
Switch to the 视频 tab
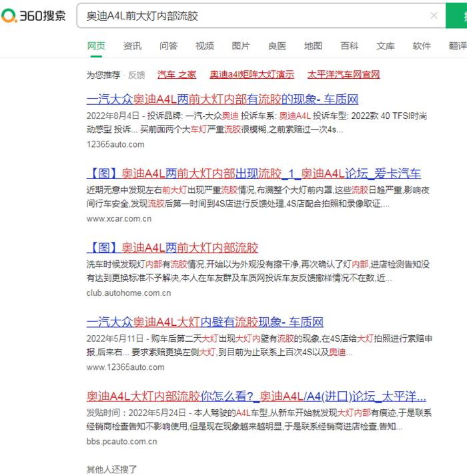(205, 46)
